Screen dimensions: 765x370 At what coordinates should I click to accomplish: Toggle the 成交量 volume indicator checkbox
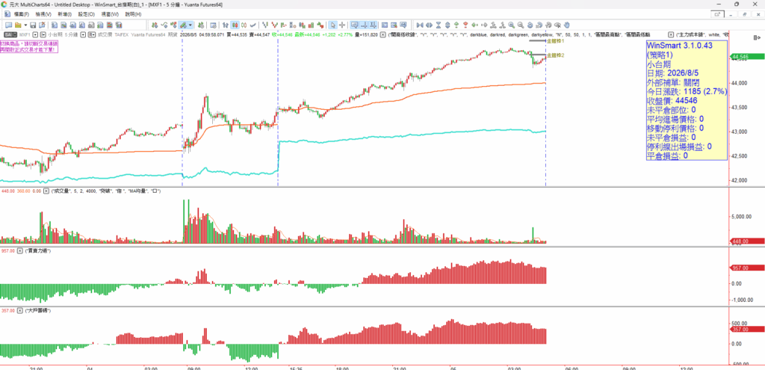[x=47, y=191]
